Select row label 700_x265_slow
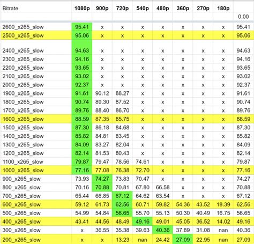 [x=36, y=196]
